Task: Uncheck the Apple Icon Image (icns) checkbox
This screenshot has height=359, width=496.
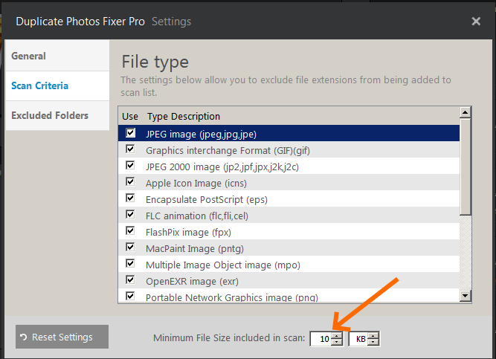Action: 130,181
